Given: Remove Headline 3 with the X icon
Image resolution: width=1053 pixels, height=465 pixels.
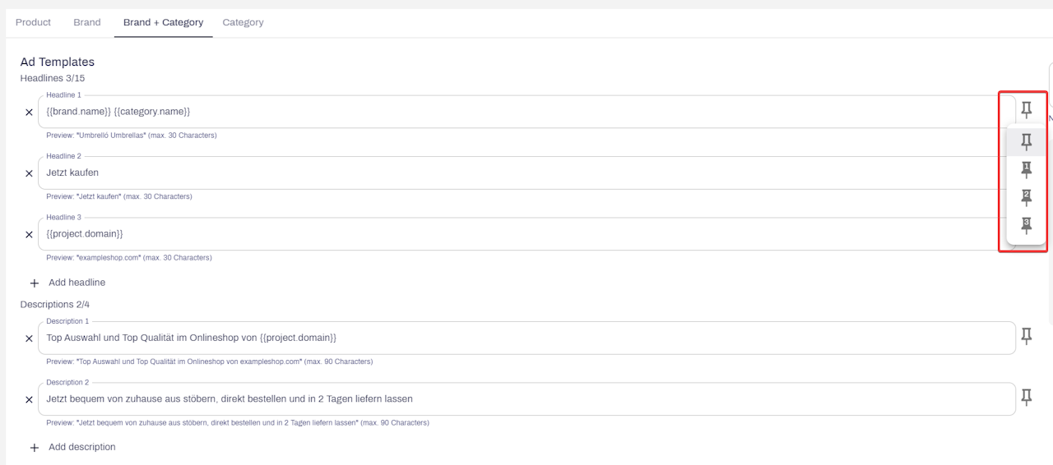Looking at the screenshot, I should pyautogui.click(x=29, y=235).
